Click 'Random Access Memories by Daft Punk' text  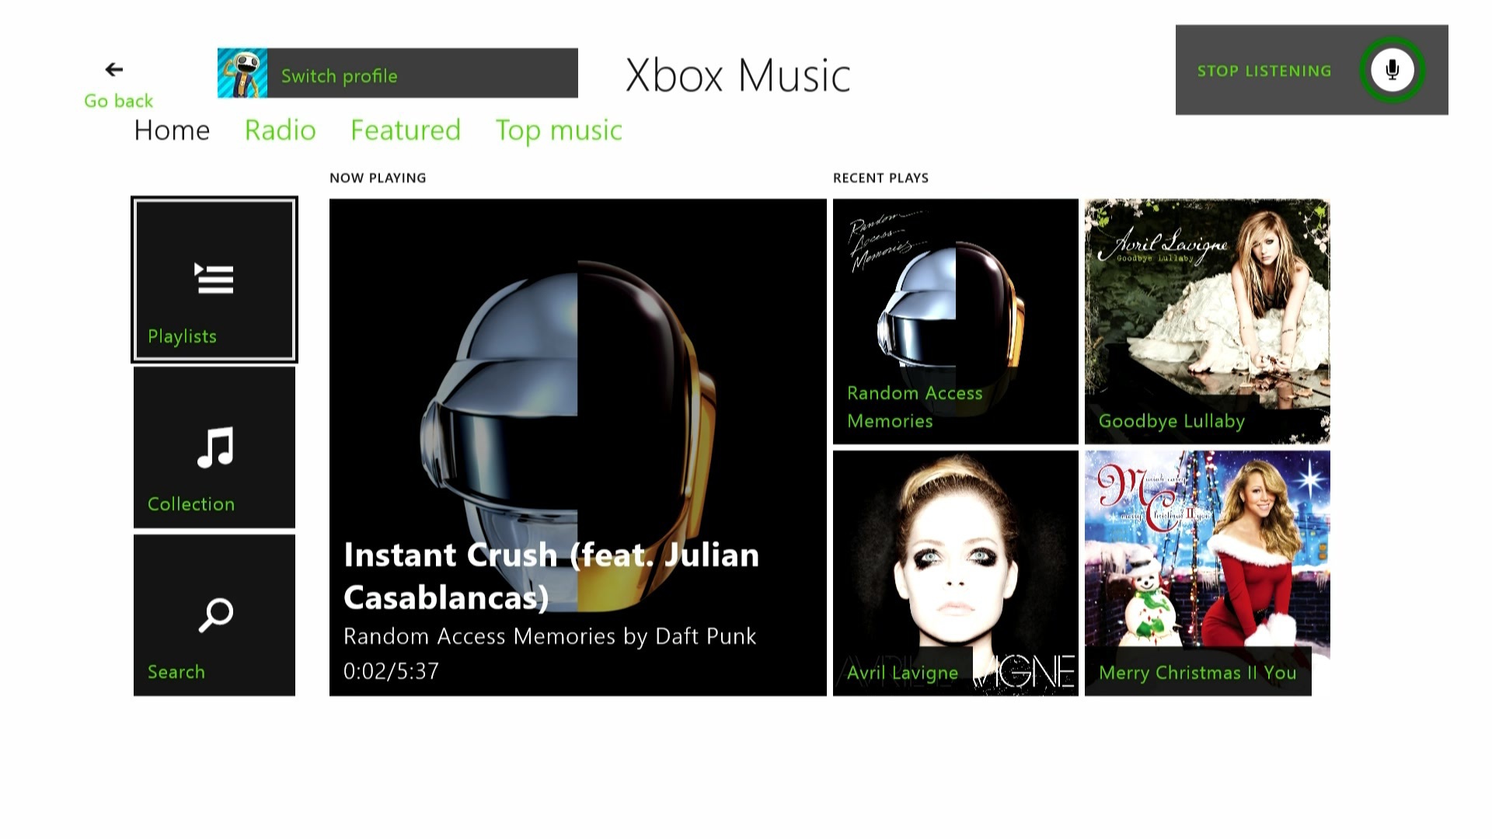[x=549, y=636]
